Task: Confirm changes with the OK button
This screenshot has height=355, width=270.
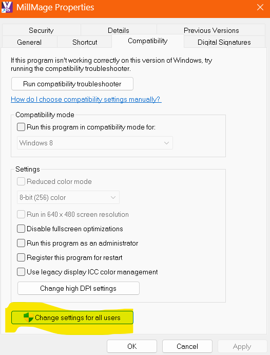Action: pos(132,346)
